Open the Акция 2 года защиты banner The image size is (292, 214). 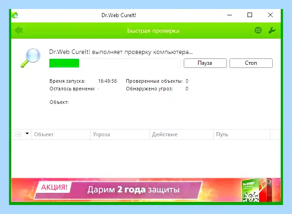pyautogui.click(x=146, y=190)
